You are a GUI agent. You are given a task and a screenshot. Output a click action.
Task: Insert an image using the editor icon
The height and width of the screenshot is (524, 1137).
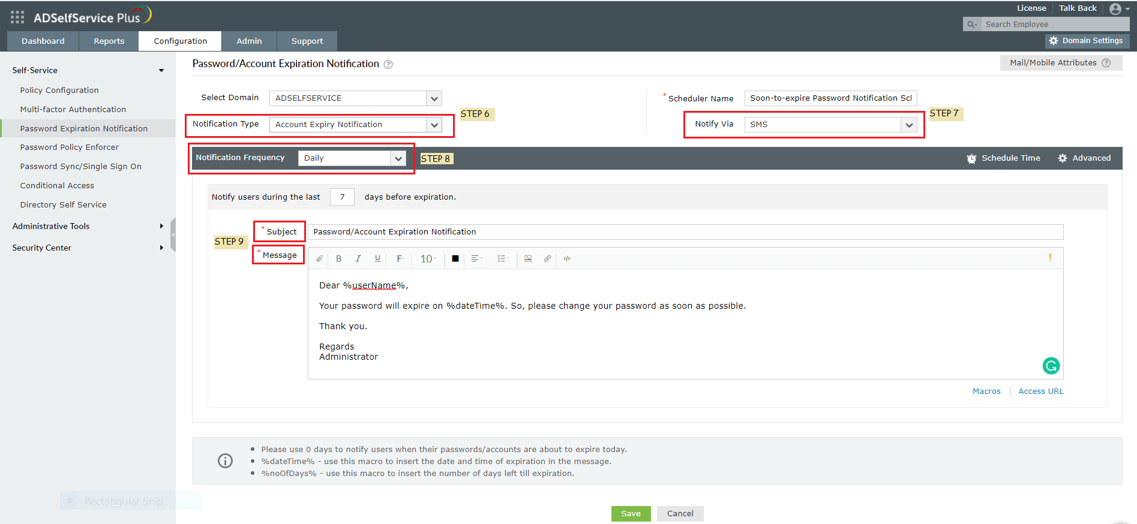(x=528, y=258)
